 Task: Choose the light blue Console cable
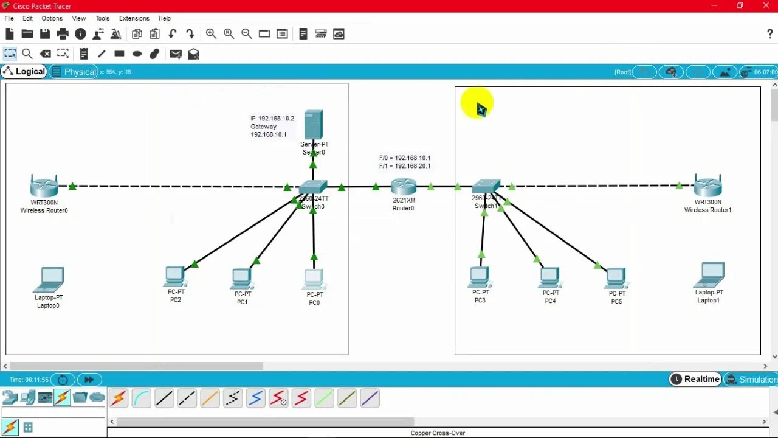coord(141,398)
